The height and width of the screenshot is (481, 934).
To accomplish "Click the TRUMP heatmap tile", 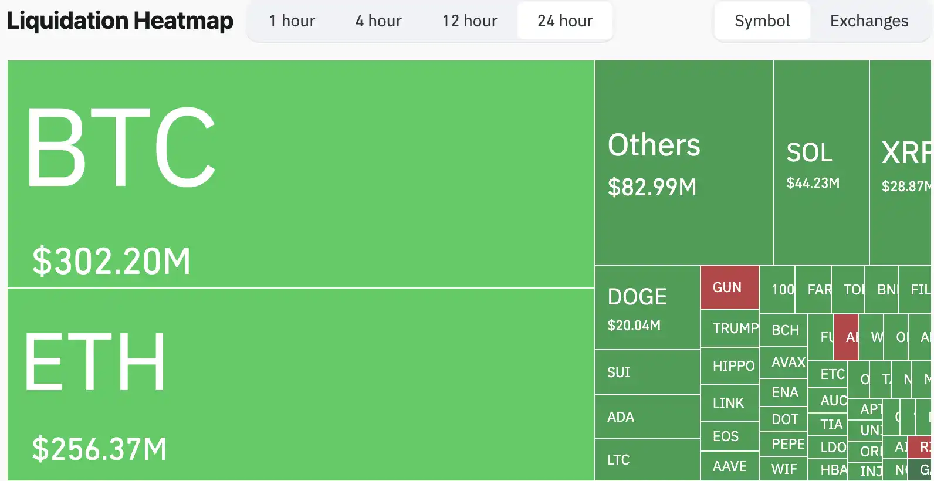I will 730,328.
